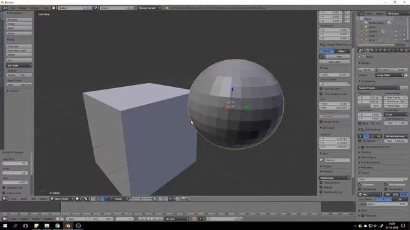Open the Multitexture shading dropdown
The width and height of the screenshot is (410, 230).
point(334,178)
